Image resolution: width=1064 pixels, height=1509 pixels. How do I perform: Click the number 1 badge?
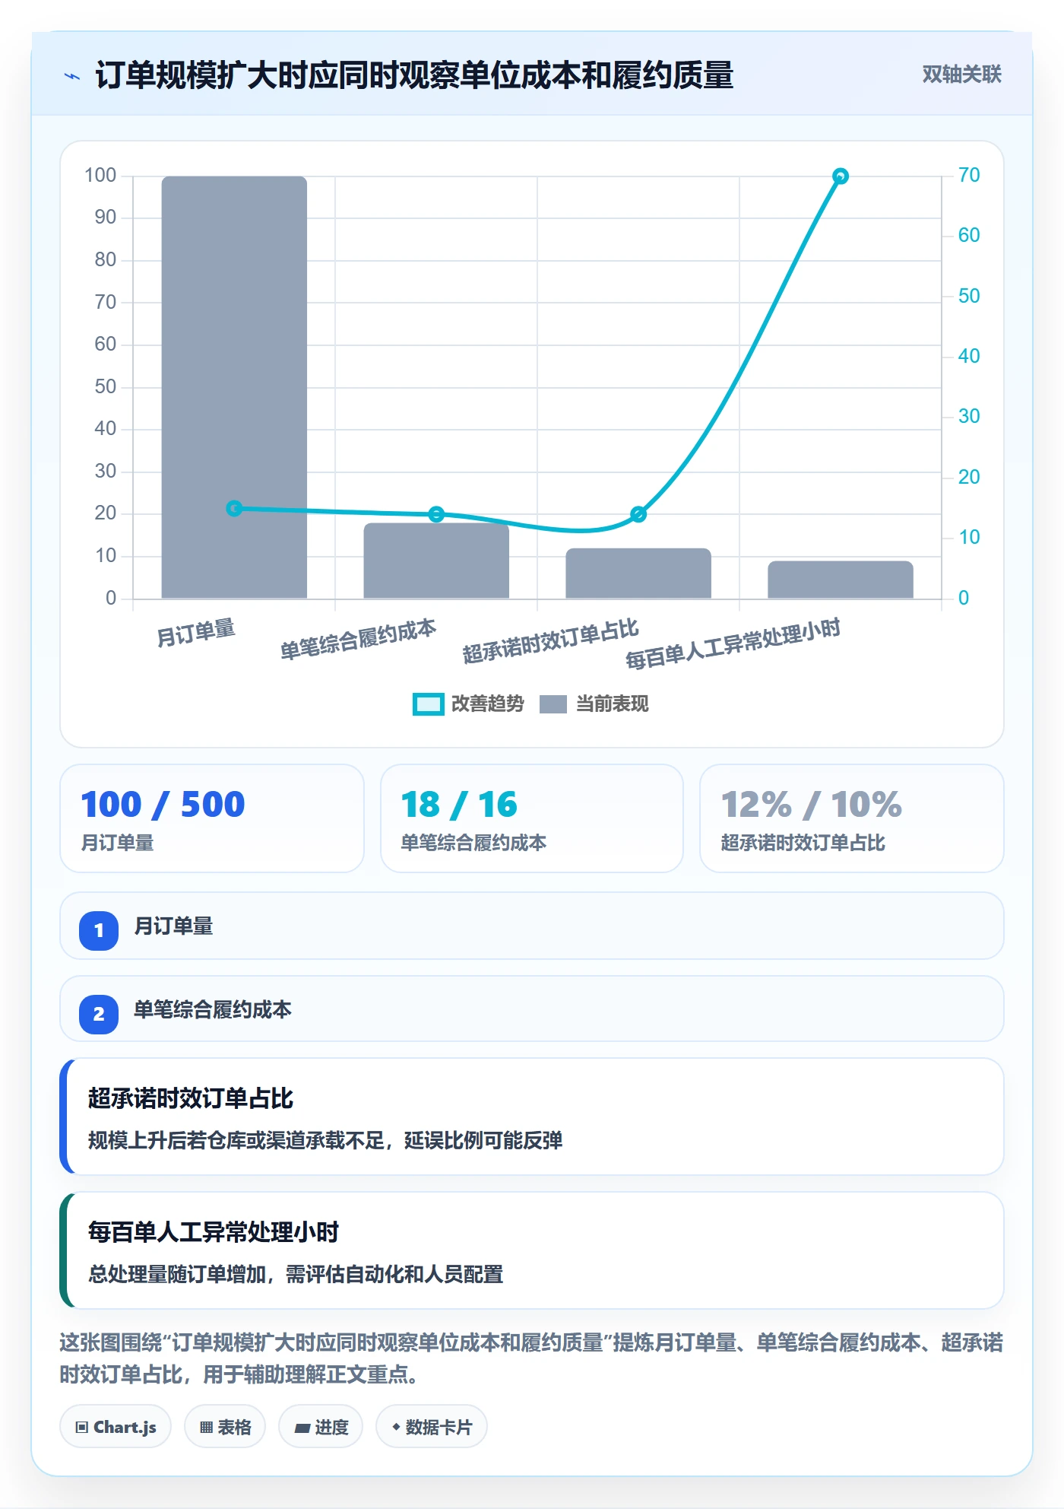[99, 930]
